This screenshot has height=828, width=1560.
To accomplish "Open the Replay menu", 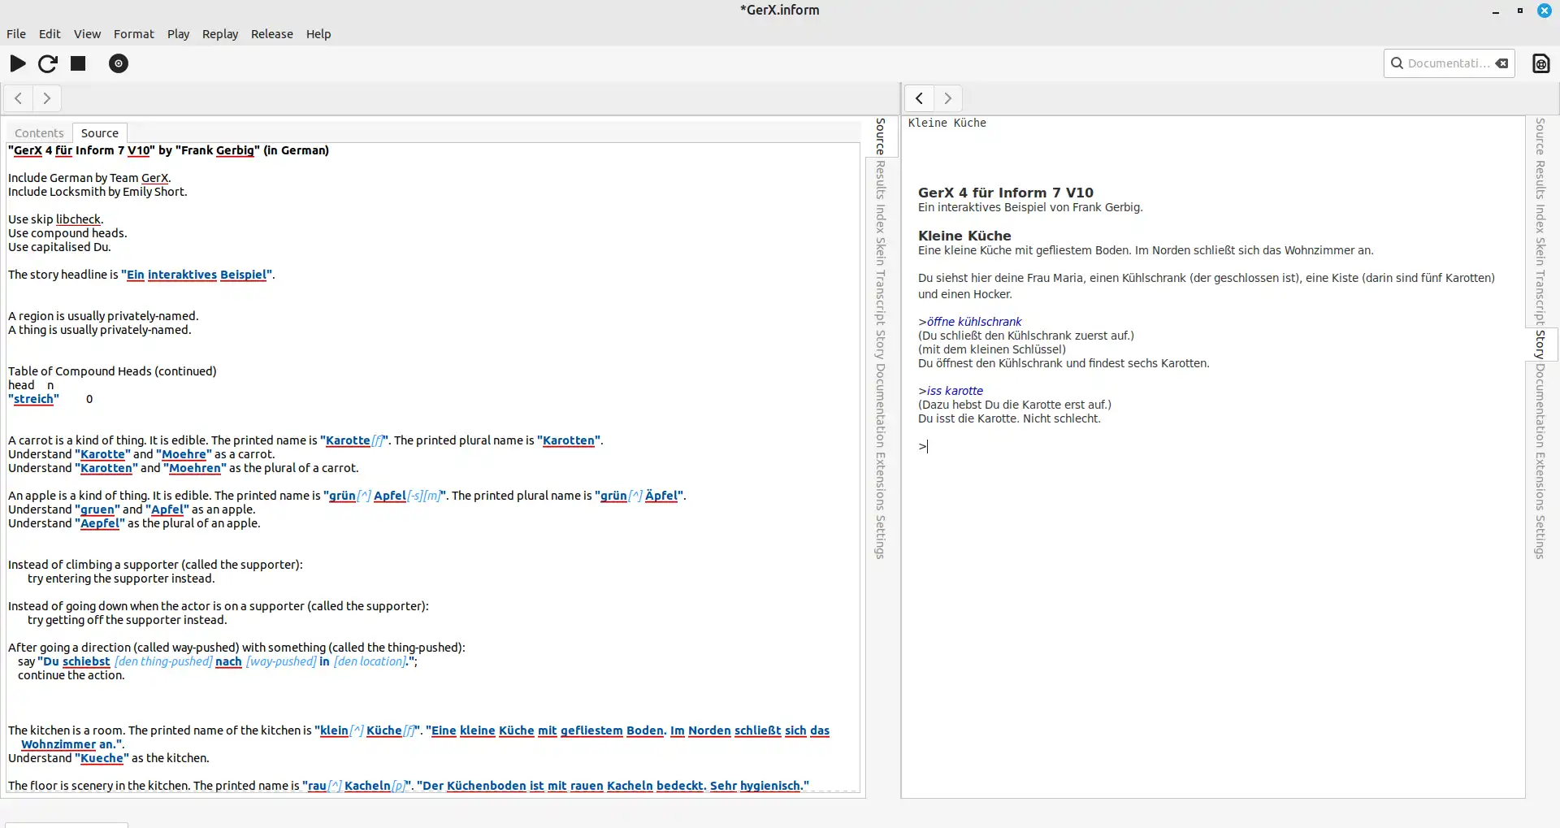I will click(220, 34).
